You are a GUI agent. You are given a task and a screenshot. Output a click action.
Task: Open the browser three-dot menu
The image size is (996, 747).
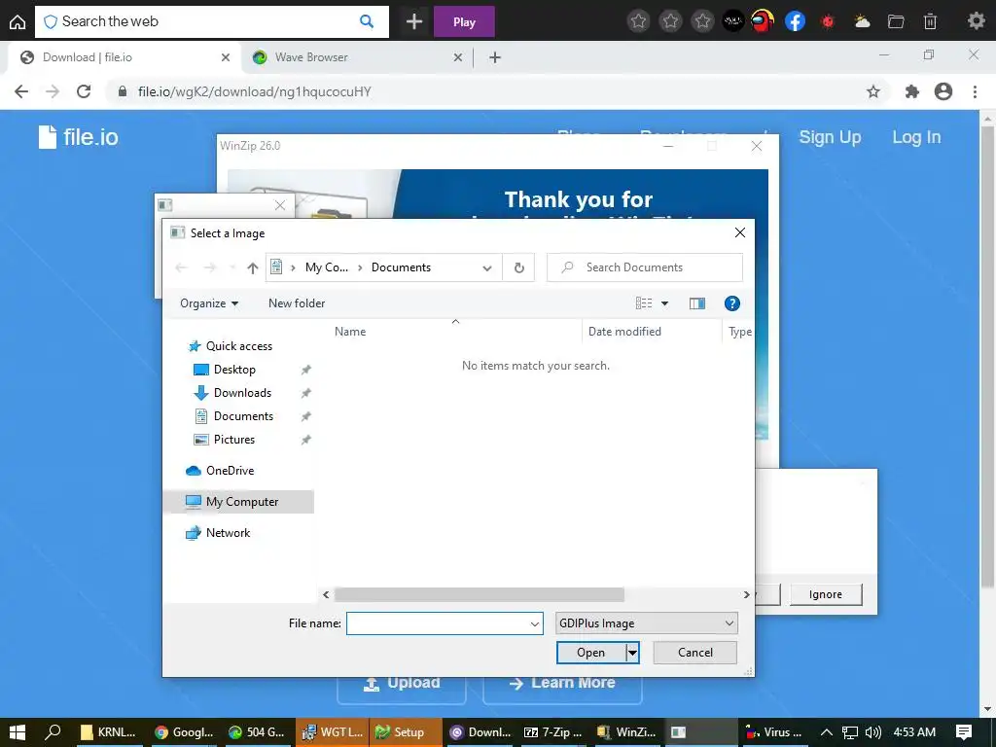[975, 91]
